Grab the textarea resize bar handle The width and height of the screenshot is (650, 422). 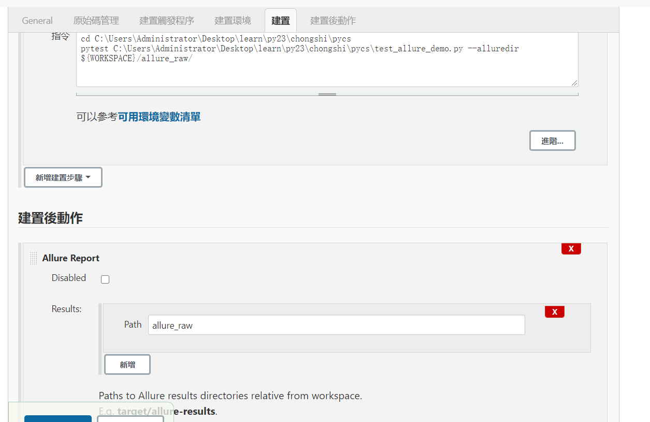click(327, 94)
